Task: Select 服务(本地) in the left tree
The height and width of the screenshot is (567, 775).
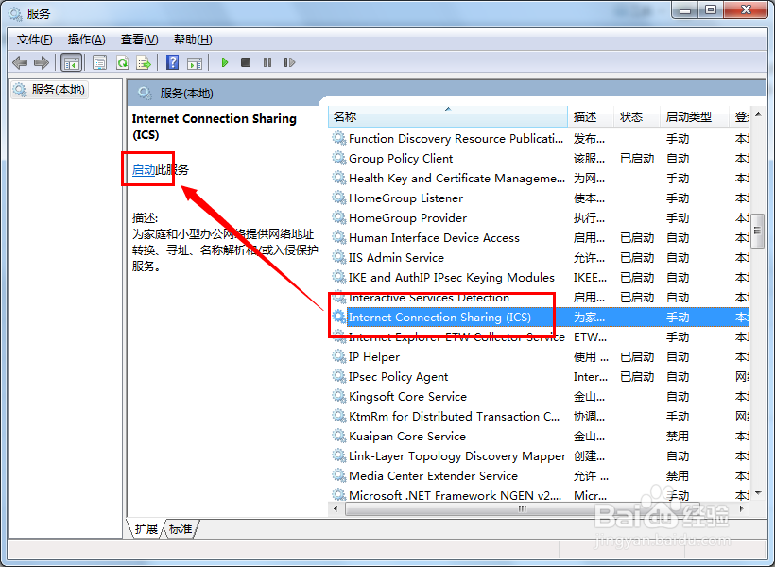Action: [x=50, y=90]
